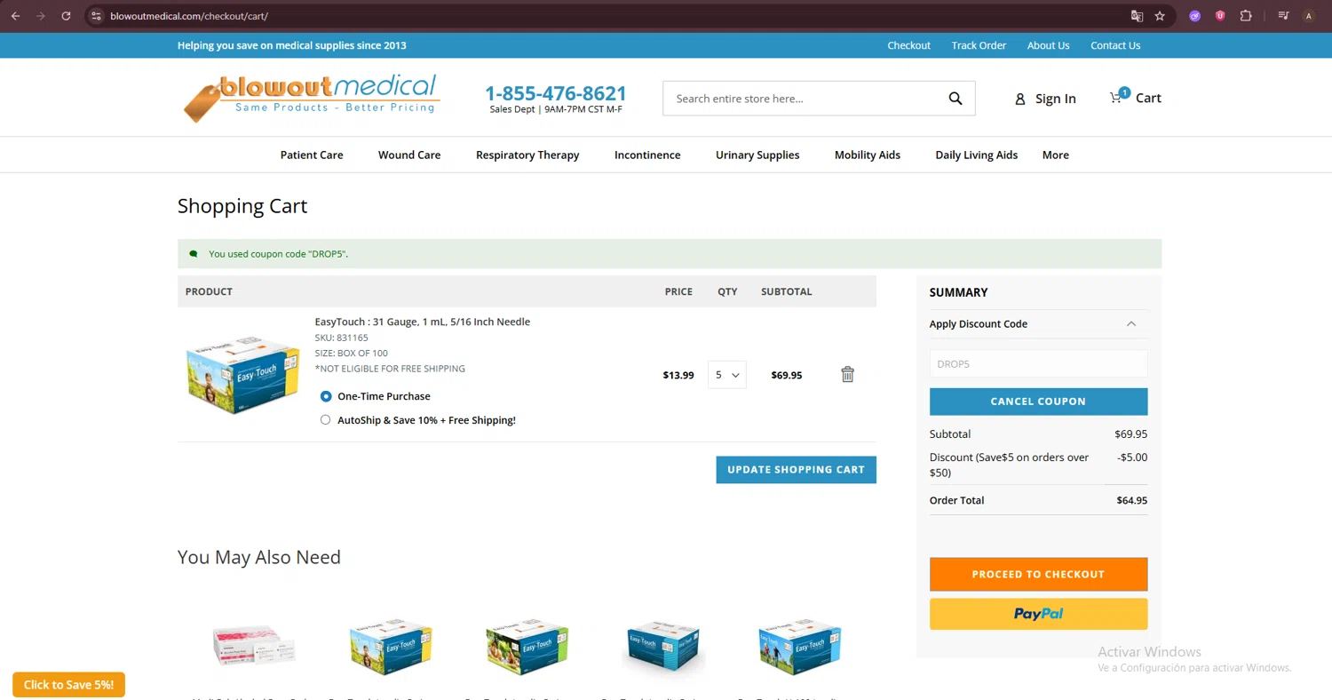This screenshot has height=700, width=1332.
Task: Click the -$5.00 discount amount
Action: point(1132,457)
